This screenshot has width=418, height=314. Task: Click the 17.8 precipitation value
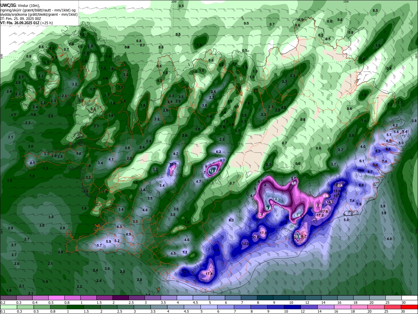pyautogui.click(x=324, y=212)
